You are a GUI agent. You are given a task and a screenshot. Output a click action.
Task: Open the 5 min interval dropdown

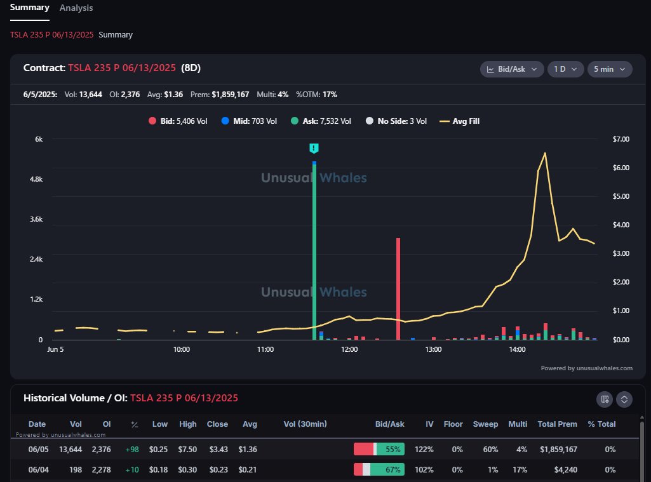(610, 69)
